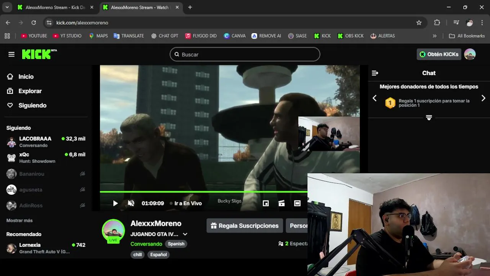
Task: Open the user profile avatar menu
Action: [470, 54]
